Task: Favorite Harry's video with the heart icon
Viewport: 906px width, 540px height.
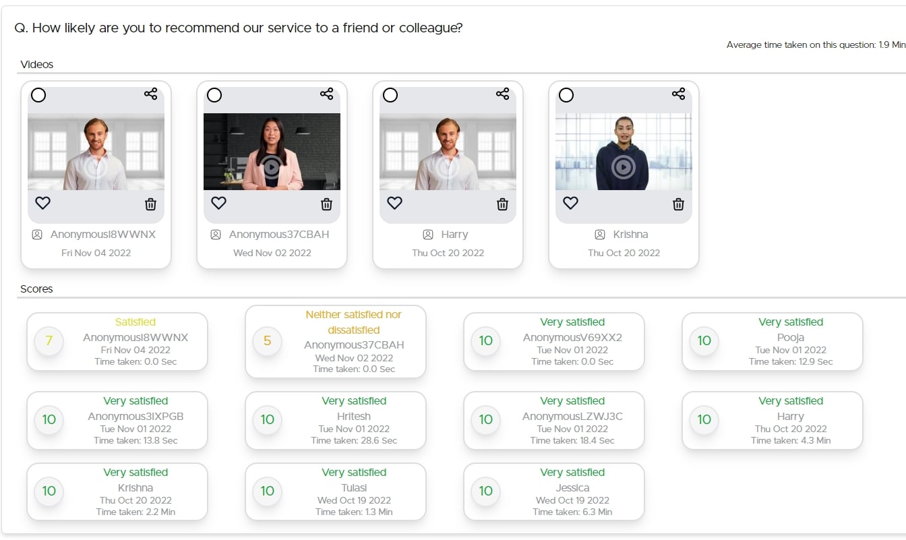Action: 394,203
